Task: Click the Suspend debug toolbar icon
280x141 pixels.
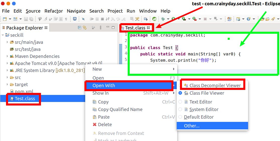Action: [x=97, y=19]
